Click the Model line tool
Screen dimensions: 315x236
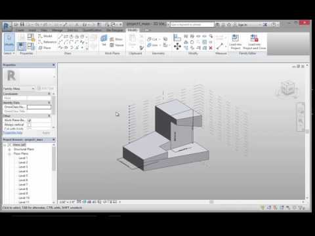[x=45, y=36]
